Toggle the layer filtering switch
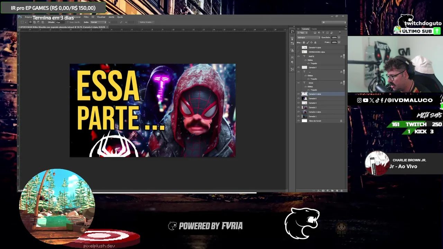Image resolution: width=443 pixels, height=249 pixels. [340, 33]
